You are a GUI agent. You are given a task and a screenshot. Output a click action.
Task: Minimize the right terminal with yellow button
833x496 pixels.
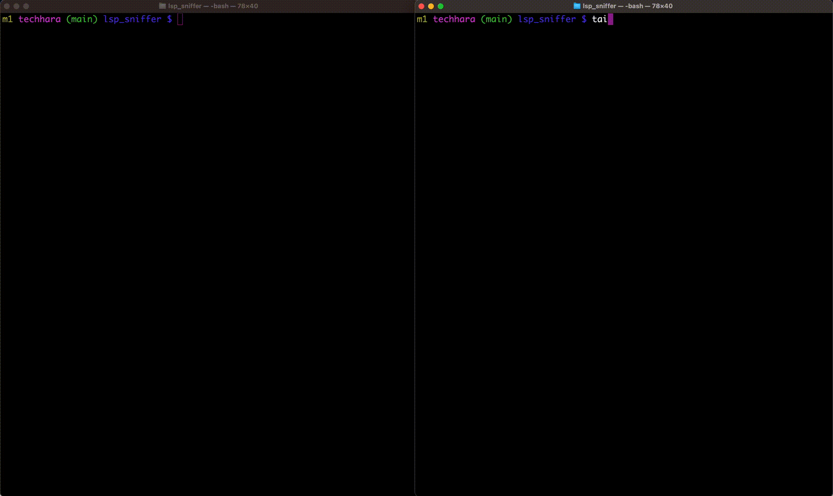pyautogui.click(x=431, y=6)
